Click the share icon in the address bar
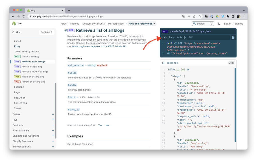Image resolution: width=257 pixels, height=162 pixels. (194, 16)
